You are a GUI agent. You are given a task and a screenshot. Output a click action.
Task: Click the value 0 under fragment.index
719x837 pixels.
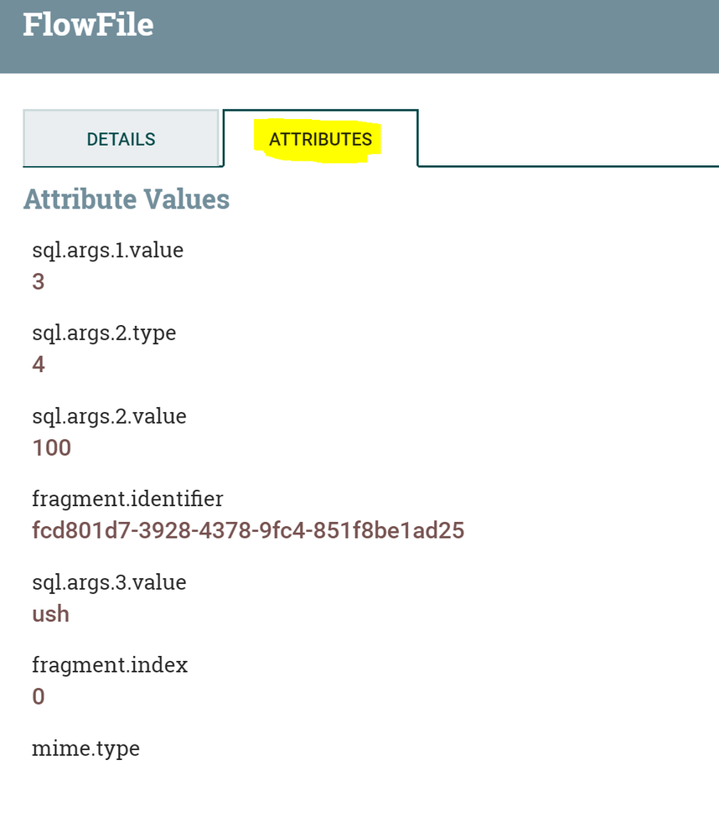click(x=37, y=695)
